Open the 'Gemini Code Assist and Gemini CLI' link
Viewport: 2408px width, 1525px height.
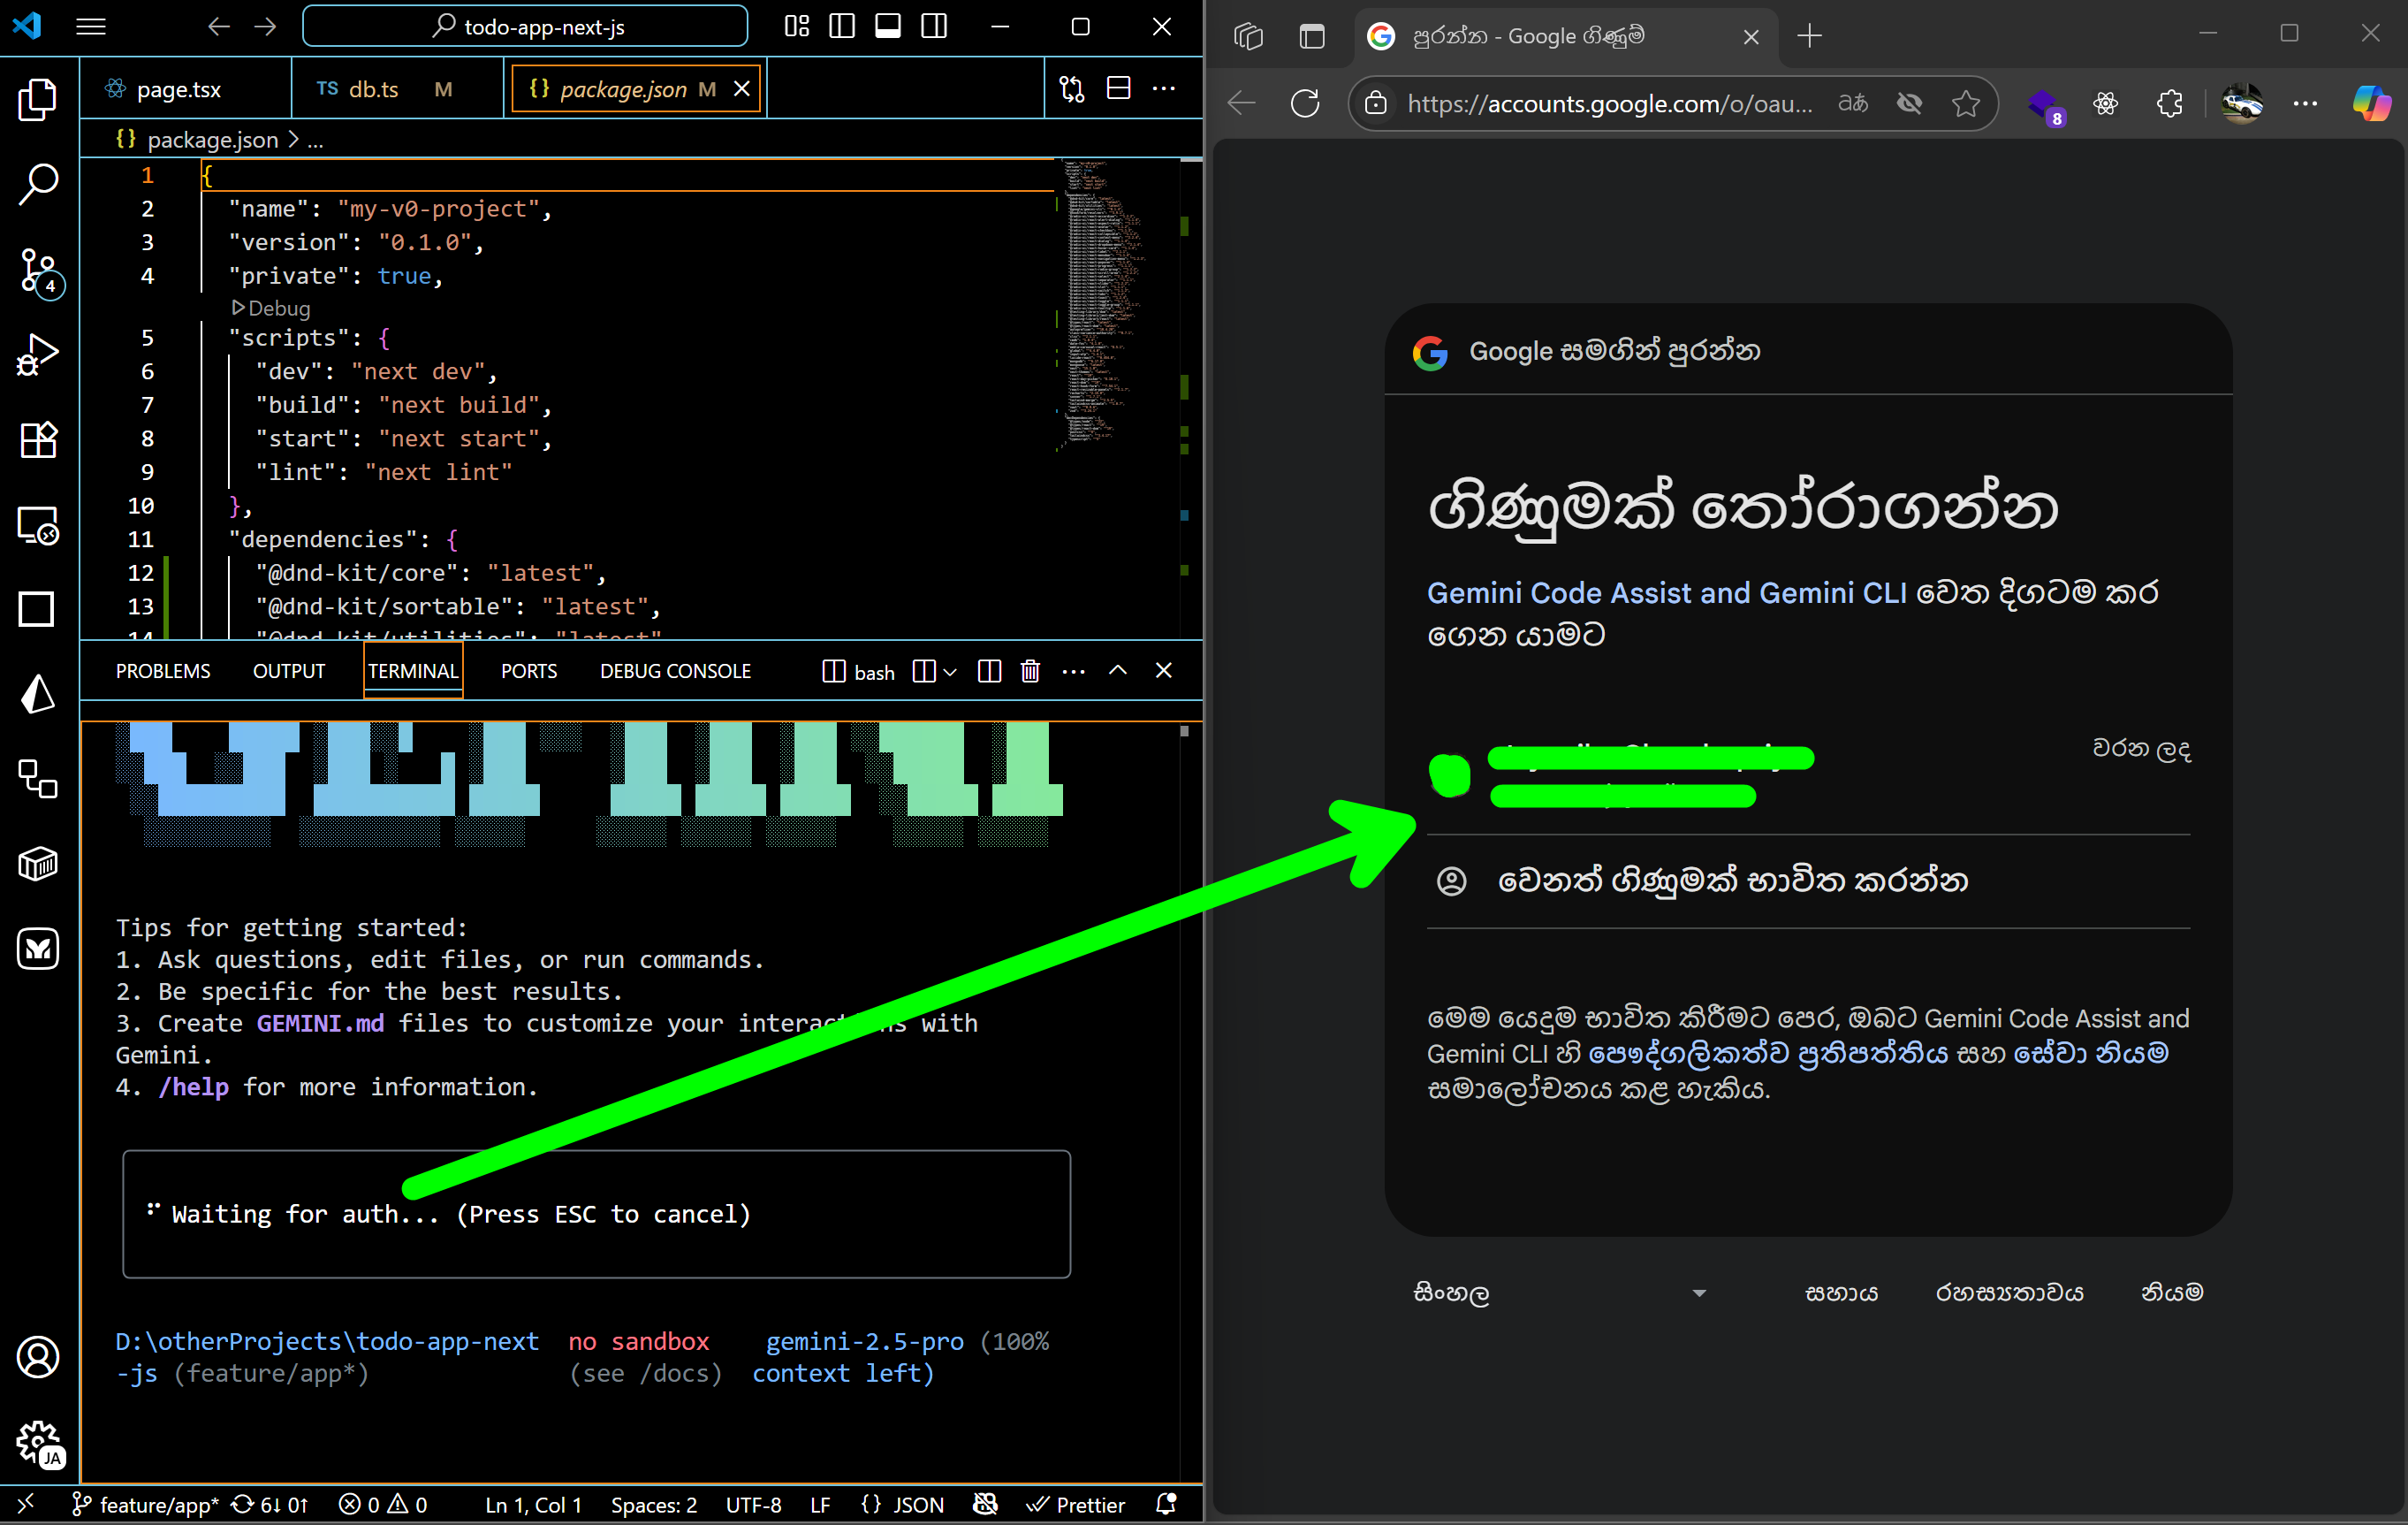[x=1666, y=592]
